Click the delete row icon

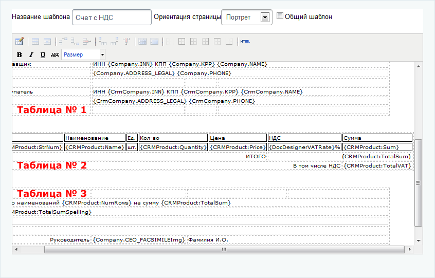coord(87,42)
